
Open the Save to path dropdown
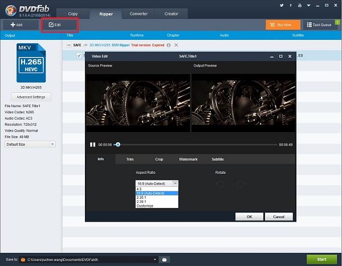pyautogui.click(x=155, y=260)
